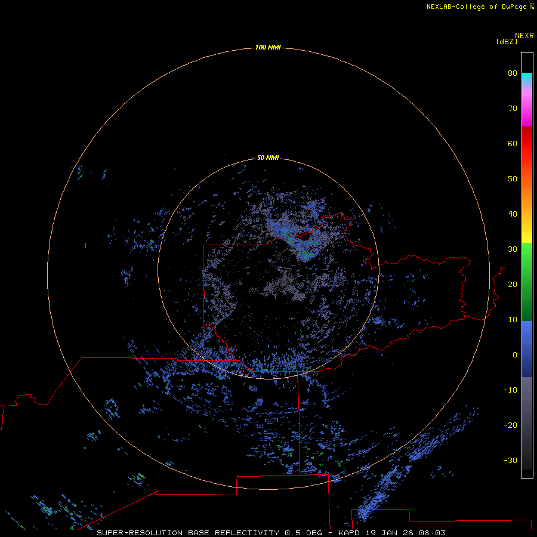
Task: Click the 70 dBZ scale value
Action: pyautogui.click(x=513, y=108)
